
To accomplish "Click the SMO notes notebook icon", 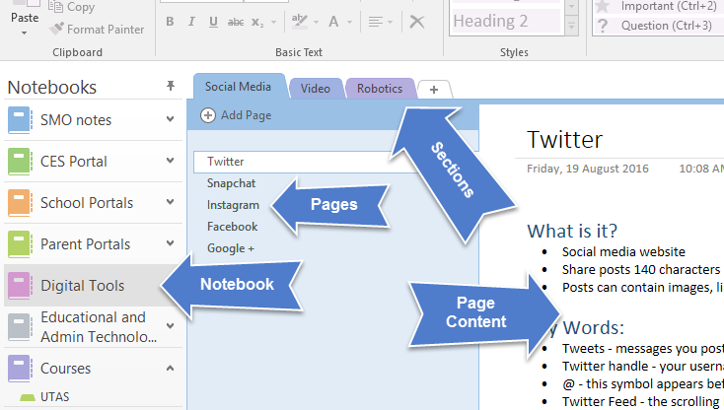I will (x=20, y=120).
